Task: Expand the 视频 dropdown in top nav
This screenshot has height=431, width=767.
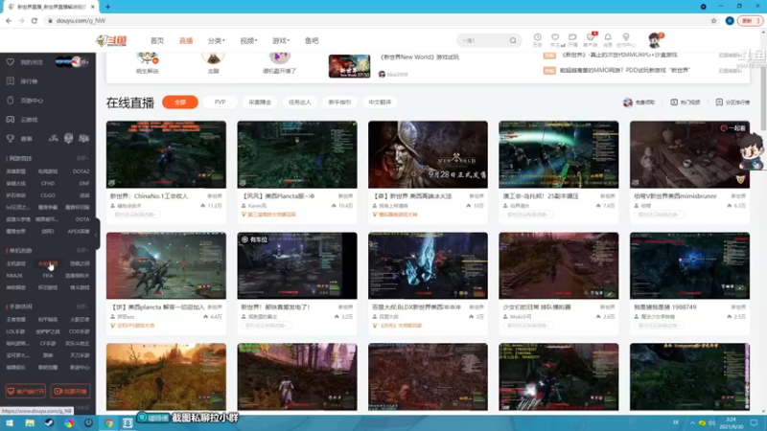Action: [x=248, y=40]
